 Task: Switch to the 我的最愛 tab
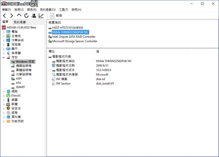[20, 22]
